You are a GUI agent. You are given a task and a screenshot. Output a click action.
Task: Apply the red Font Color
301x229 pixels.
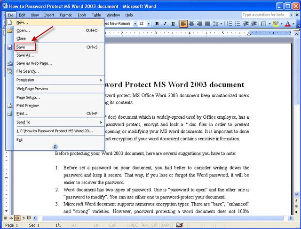pos(287,24)
